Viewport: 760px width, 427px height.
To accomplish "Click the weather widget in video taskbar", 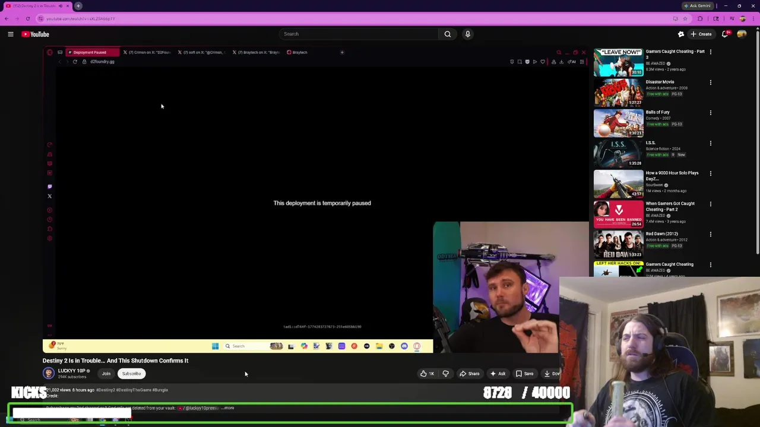I will coord(57,345).
